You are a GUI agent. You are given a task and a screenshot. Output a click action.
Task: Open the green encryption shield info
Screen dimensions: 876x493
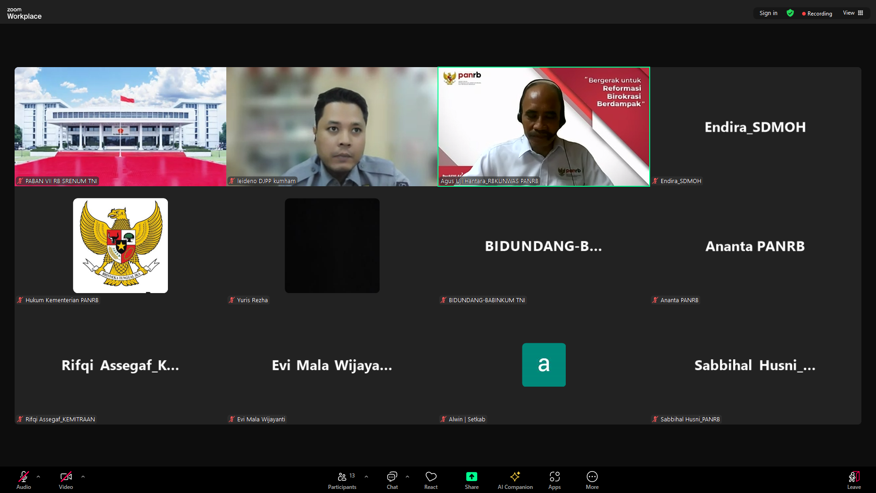tap(790, 13)
